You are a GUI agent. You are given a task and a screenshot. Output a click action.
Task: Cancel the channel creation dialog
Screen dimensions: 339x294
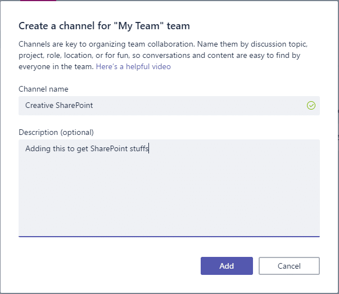tap(289, 266)
